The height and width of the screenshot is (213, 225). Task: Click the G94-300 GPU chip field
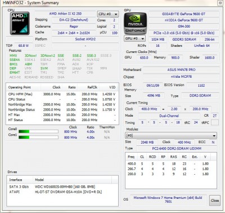(x=184, y=26)
